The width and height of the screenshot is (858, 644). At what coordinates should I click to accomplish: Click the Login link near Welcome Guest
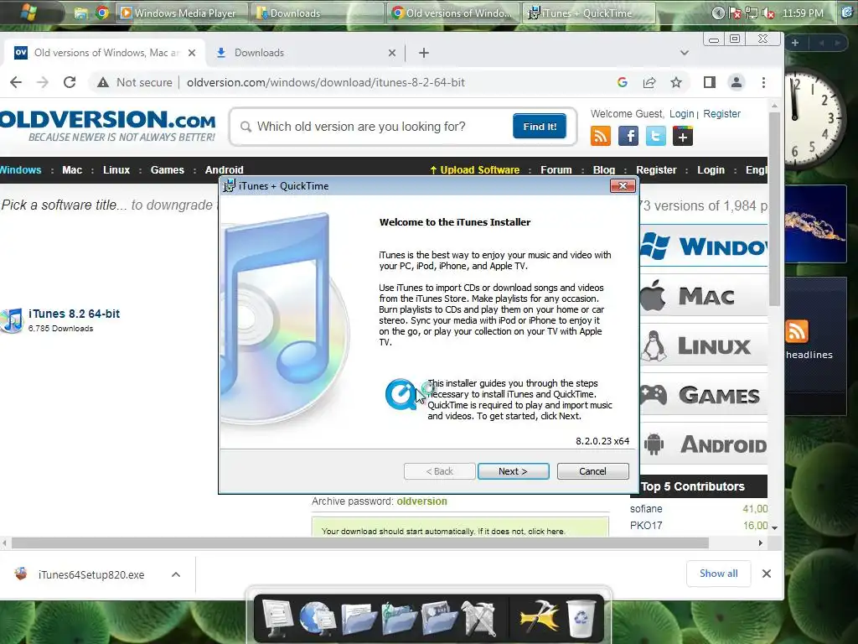pos(681,113)
